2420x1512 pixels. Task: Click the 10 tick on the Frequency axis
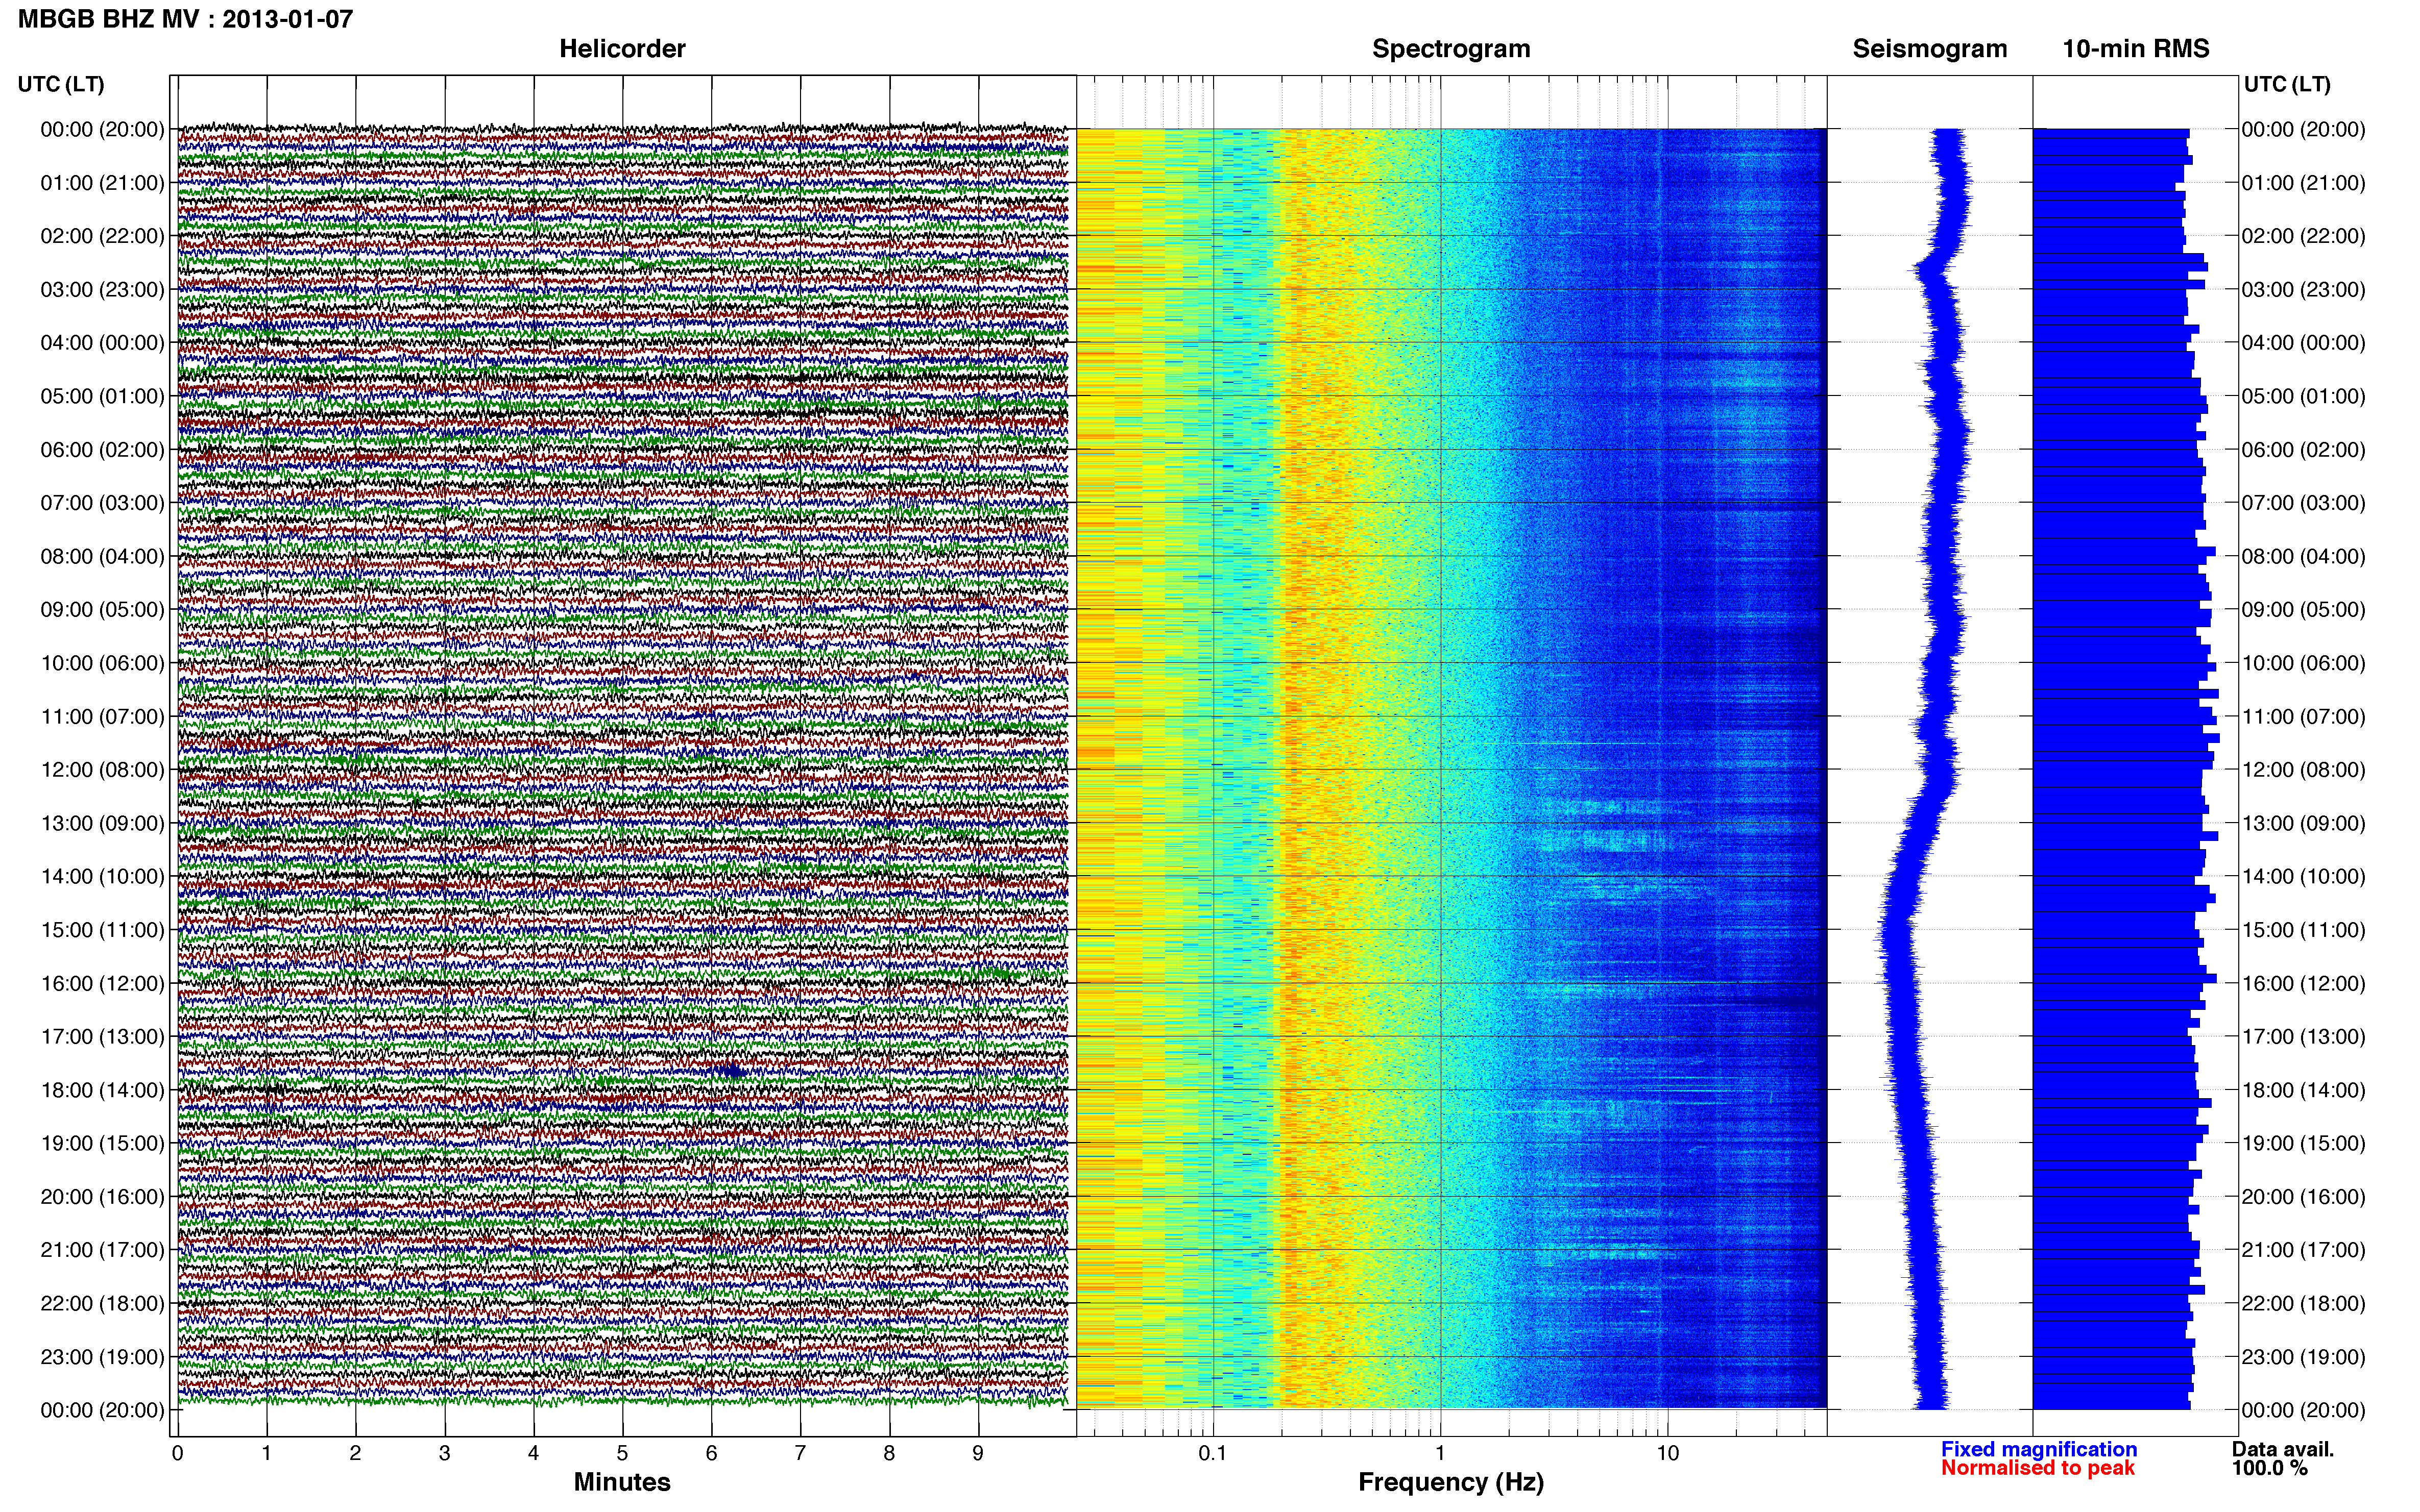pyautogui.click(x=1667, y=1453)
